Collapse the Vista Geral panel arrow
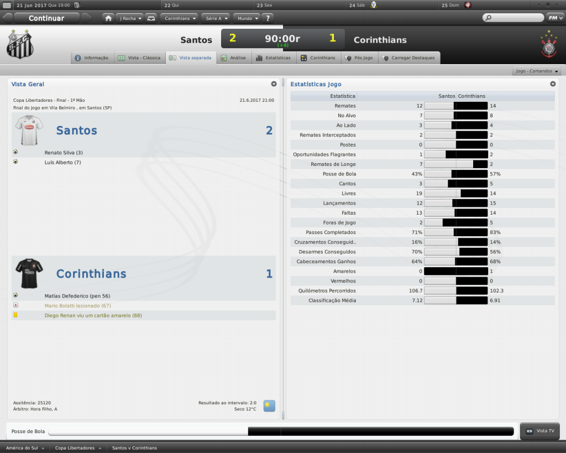Viewport: 566px width, 453px height. click(274, 84)
